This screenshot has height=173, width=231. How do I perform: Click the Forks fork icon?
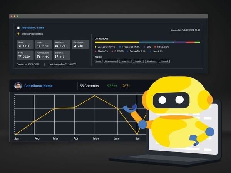pos(20,57)
